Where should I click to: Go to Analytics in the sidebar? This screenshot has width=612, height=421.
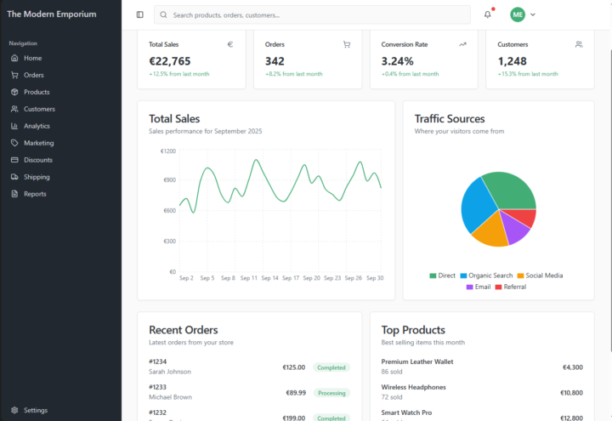[x=37, y=126]
